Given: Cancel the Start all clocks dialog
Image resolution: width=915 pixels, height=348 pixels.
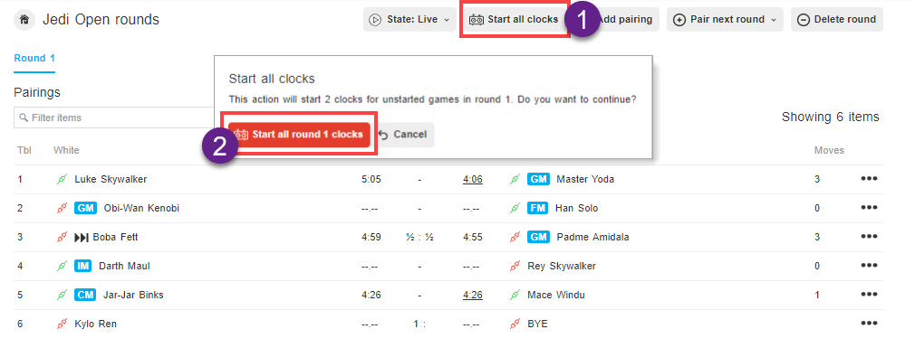Looking at the screenshot, I should [x=402, y=135].
